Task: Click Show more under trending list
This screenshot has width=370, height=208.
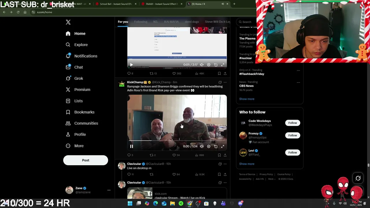Action: [247, 99]
